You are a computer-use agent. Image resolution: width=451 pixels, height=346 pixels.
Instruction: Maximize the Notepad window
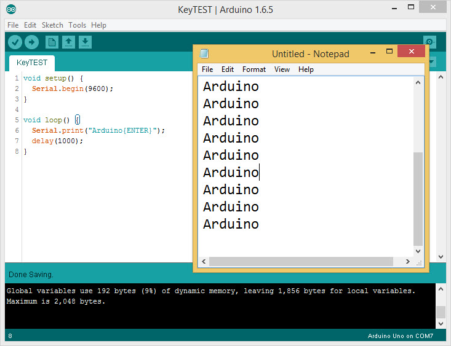point(389,52)
